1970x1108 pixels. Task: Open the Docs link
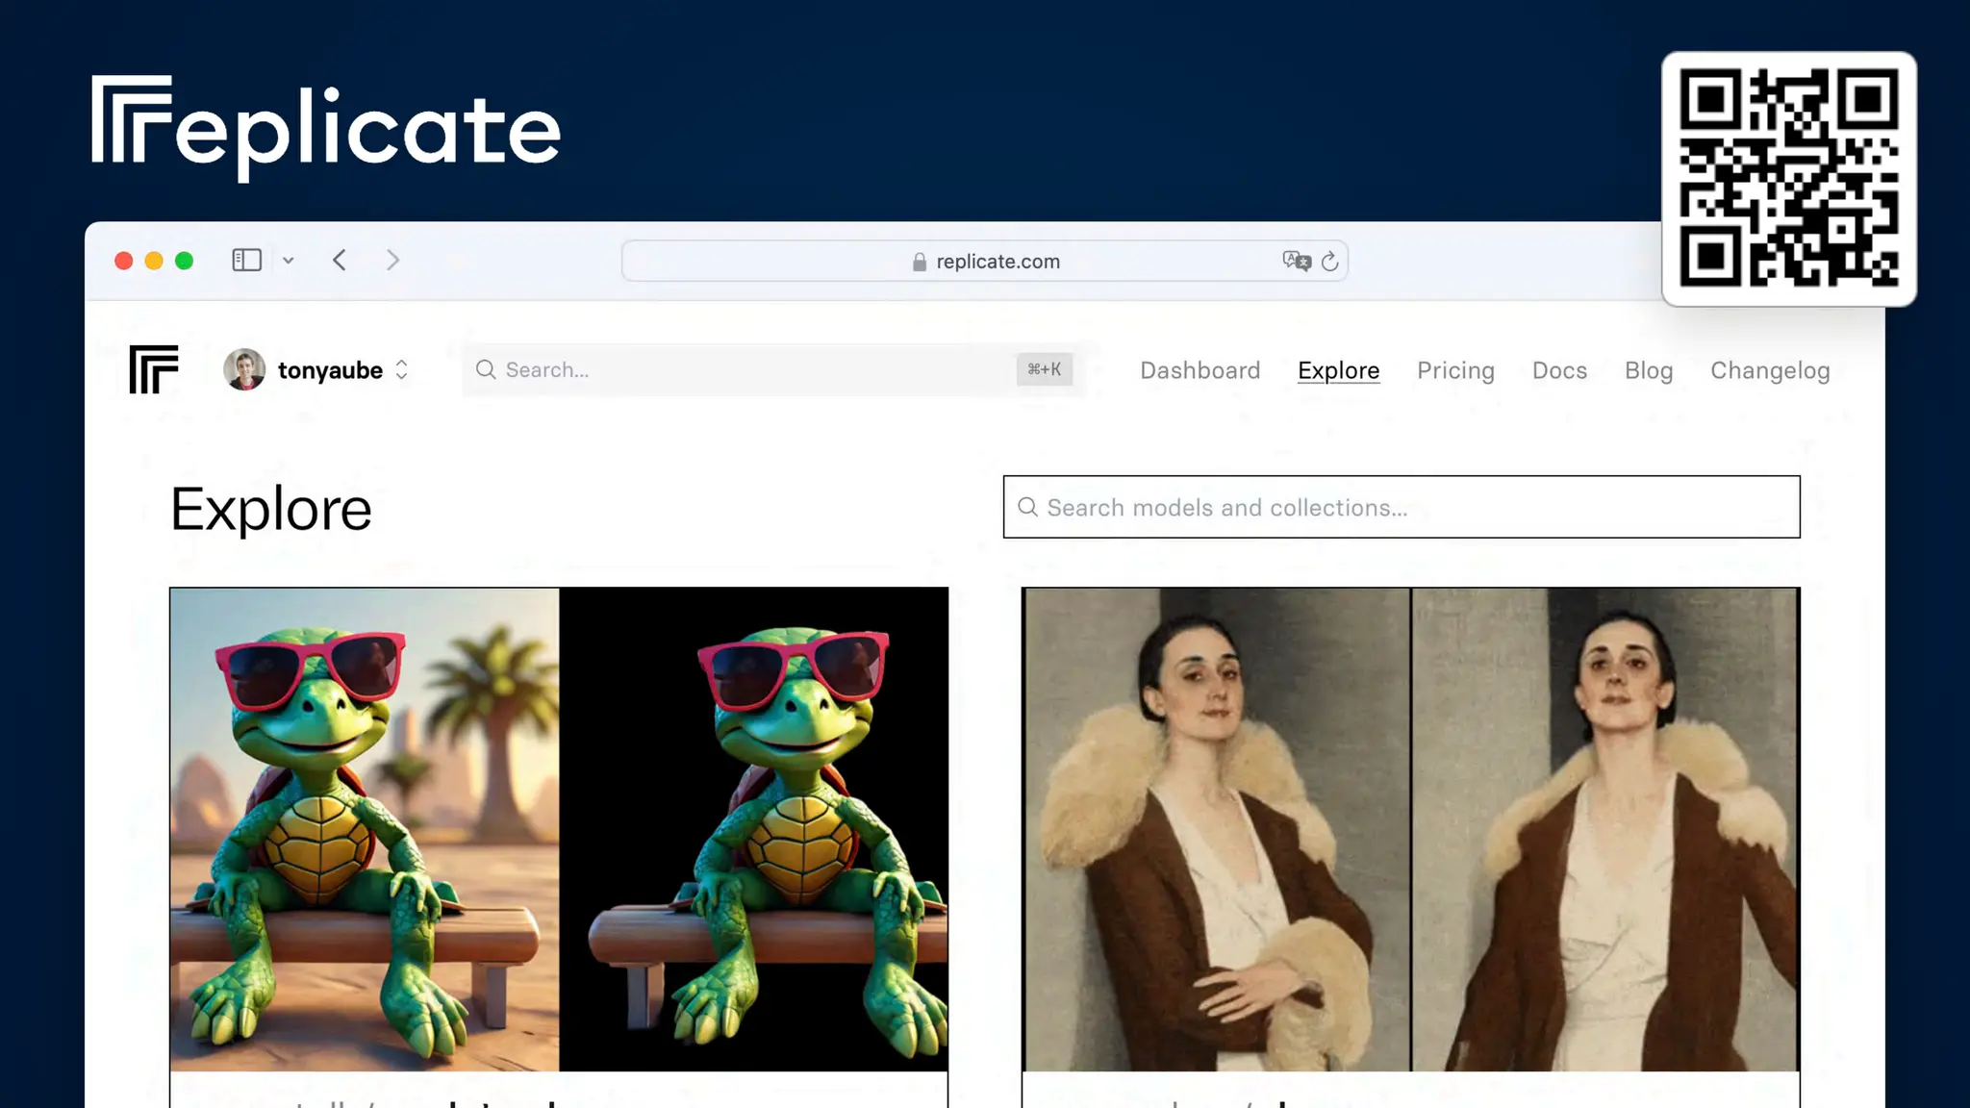[1559, 370]
